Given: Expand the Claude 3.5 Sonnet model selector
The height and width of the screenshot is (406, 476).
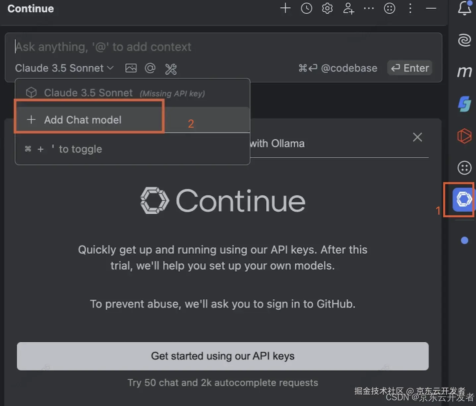Looking at the screenshot, I should (64, 68).
